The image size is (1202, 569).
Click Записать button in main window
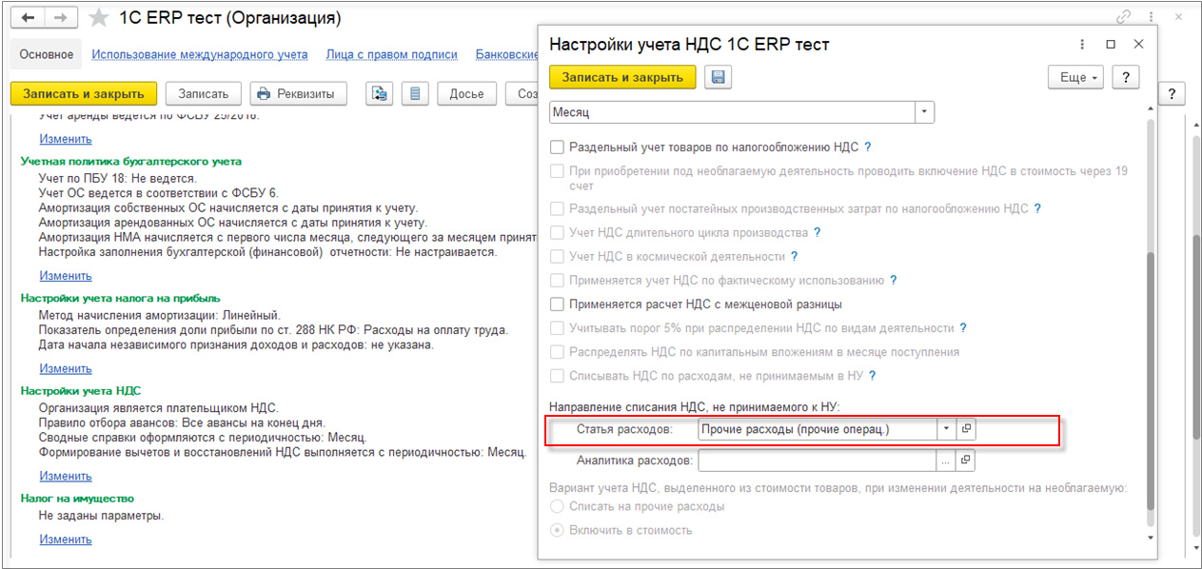(x=204, y=93)
